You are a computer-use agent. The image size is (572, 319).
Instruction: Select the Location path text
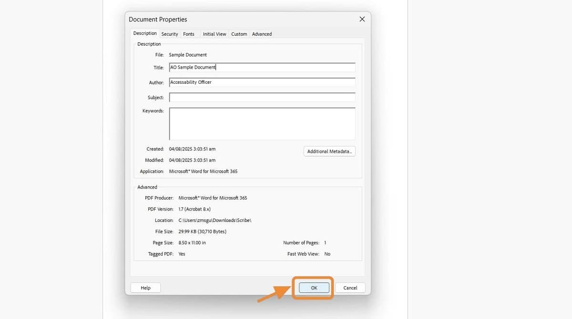214,220
